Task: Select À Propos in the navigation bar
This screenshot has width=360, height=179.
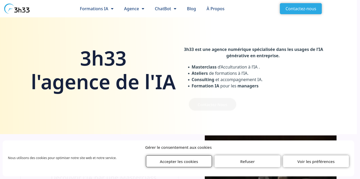Action: (215, 9)
